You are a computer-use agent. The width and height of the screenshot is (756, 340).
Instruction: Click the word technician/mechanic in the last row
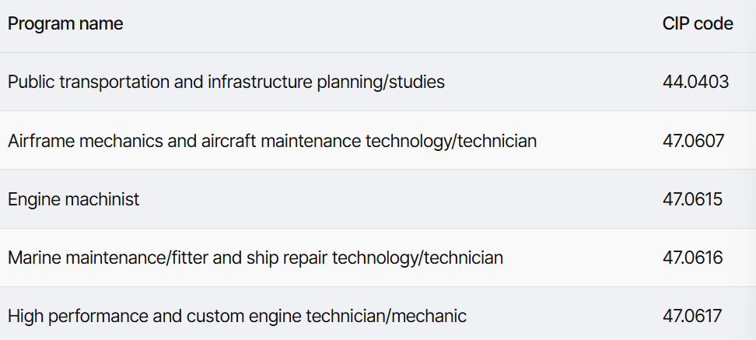387,316
